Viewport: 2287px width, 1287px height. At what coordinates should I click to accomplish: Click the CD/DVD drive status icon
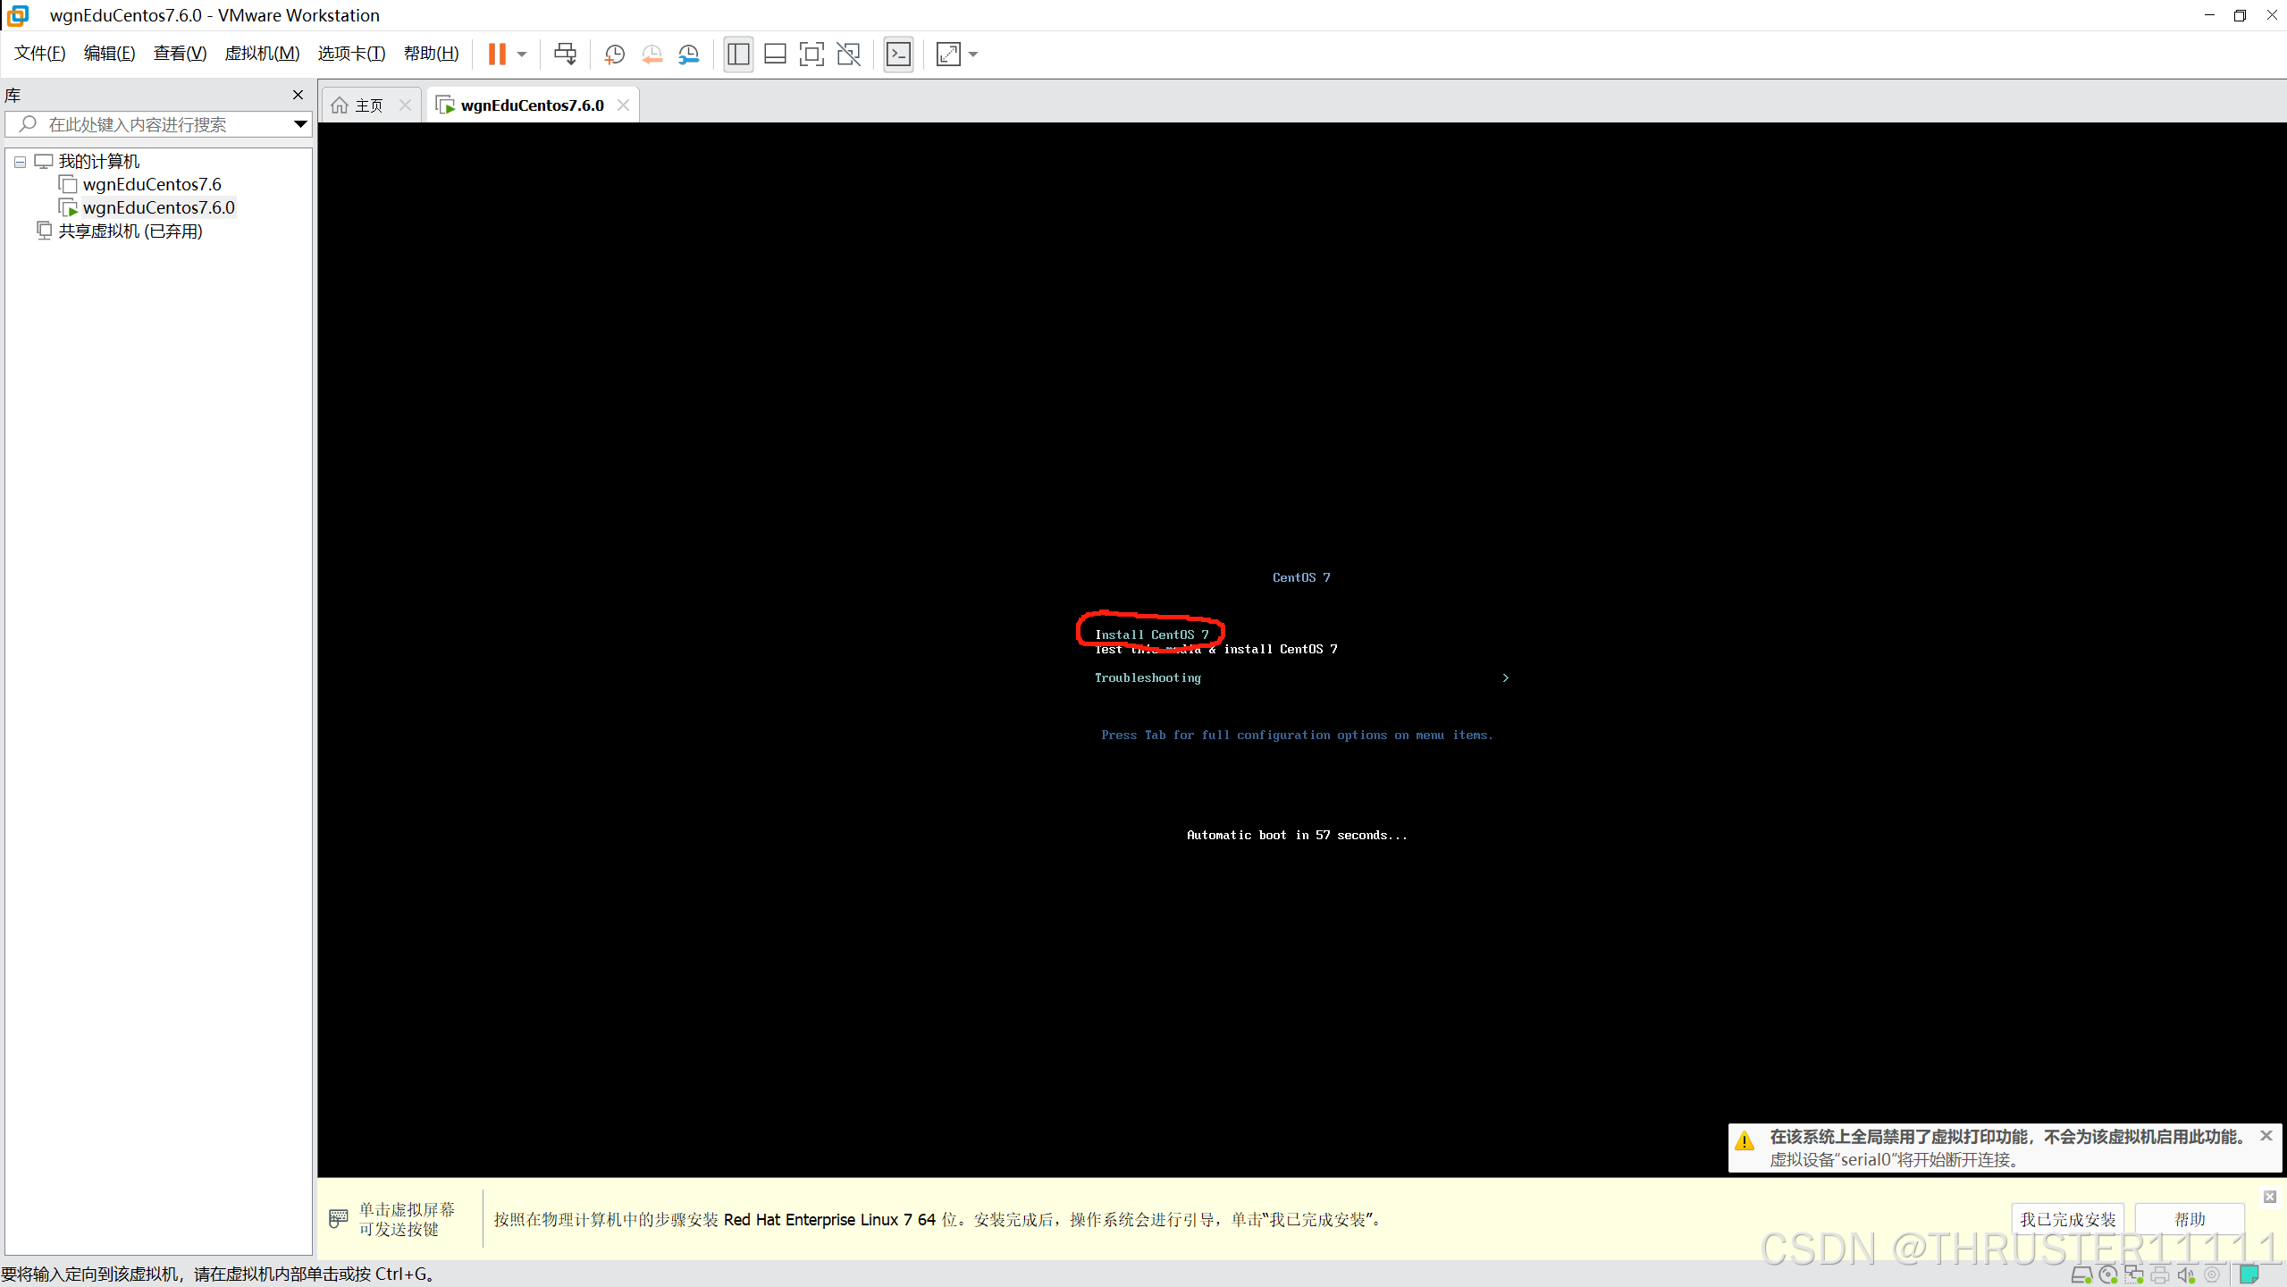2108,1275
